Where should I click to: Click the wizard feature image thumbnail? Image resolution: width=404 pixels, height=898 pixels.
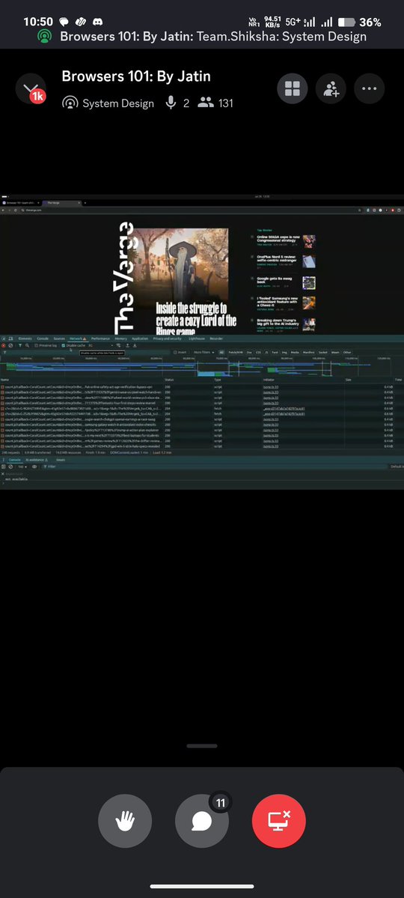coord(181,265)
